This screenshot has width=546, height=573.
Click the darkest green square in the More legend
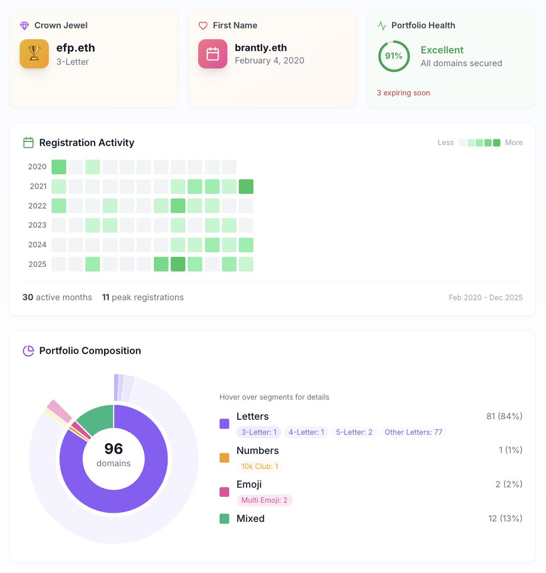(496, 142)
